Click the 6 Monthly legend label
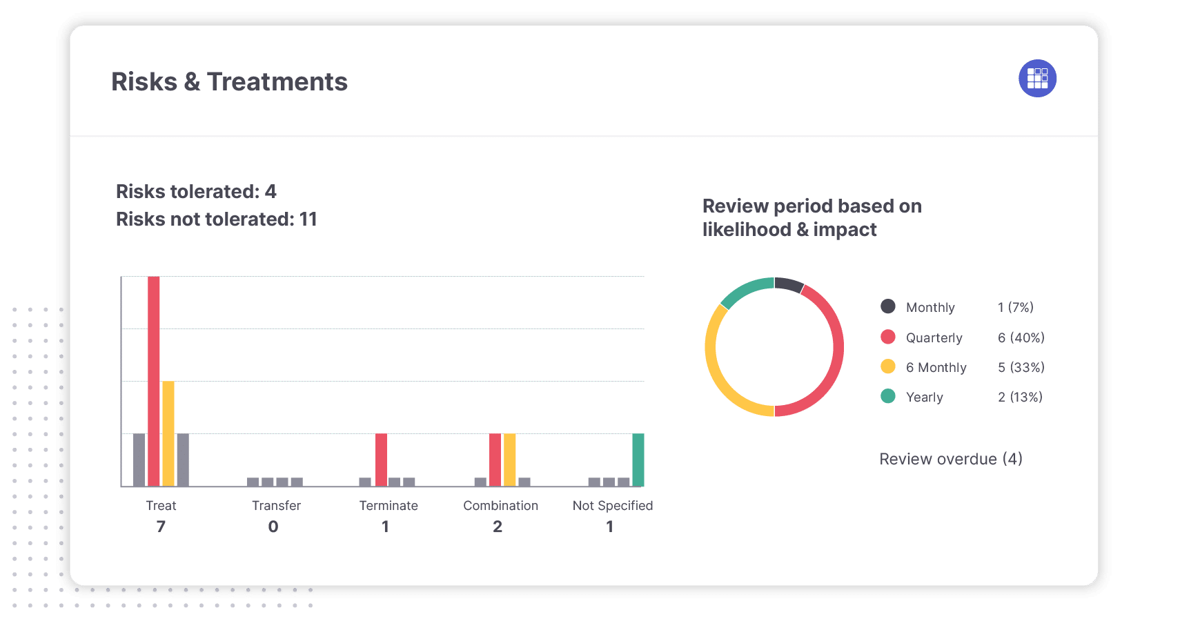This screenshot has width=1180, height=619. pyautogui.click(x=936, y=367)
